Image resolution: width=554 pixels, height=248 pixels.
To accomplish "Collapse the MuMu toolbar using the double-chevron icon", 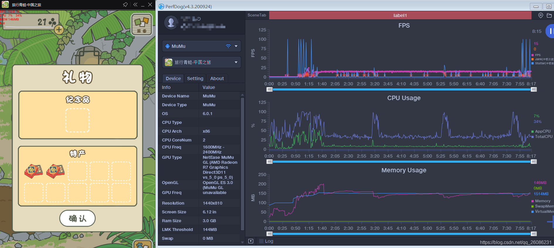I will coord(135,4).
